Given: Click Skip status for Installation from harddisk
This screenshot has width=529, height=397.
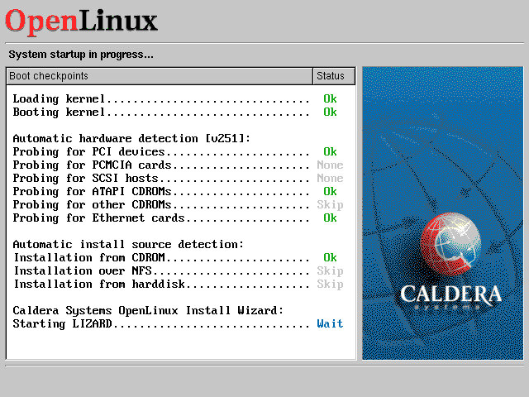Looking at the screenshot, I should [330, 285].
